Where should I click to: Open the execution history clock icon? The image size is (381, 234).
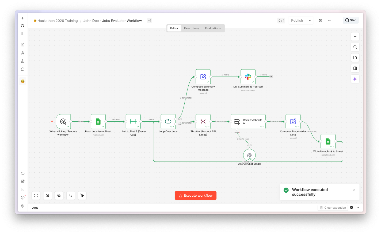tap(321, 21)
